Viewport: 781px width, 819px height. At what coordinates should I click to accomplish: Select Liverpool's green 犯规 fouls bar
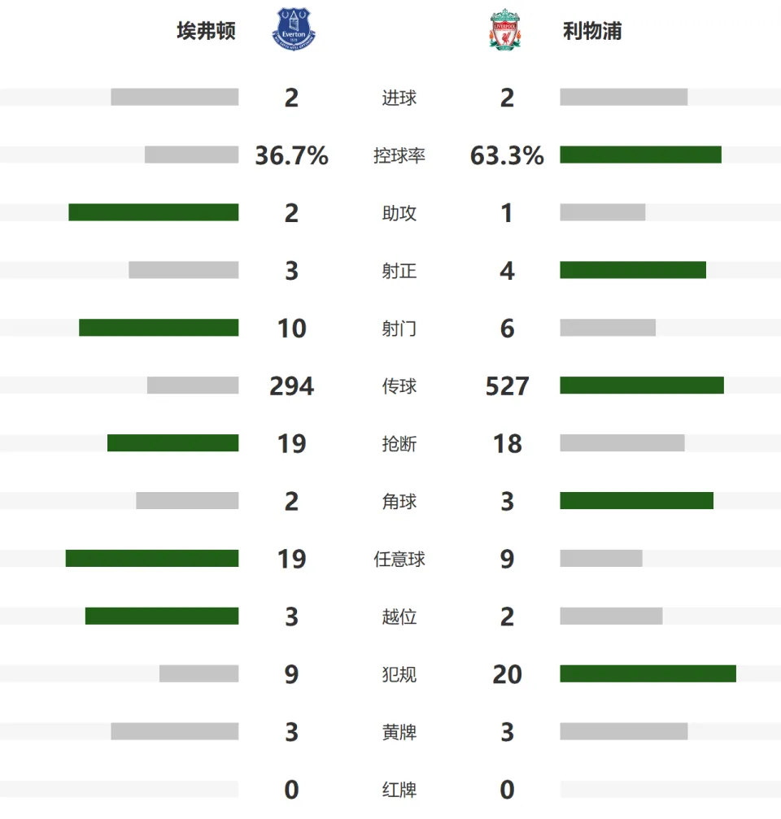pos(648,673)
